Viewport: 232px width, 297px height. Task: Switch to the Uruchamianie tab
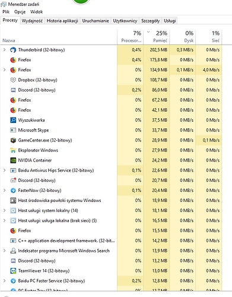[96, 21]
